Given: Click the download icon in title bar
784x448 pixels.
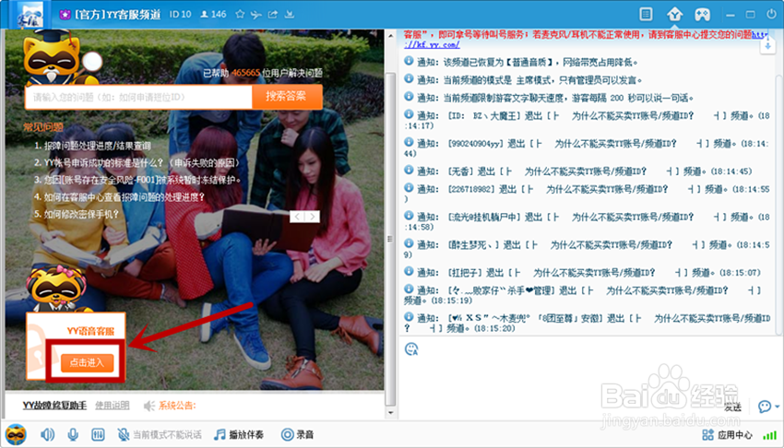Looking at the screenshot, I should point(289,14).
